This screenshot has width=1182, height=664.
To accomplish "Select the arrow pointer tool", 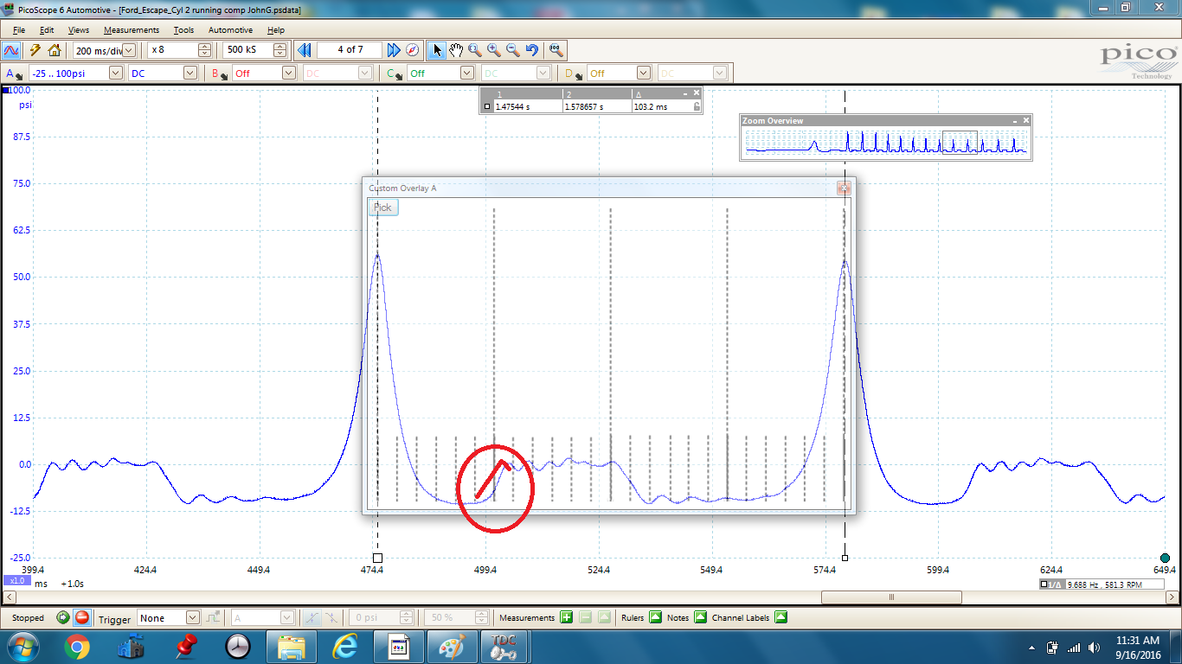I will (438, 50).
